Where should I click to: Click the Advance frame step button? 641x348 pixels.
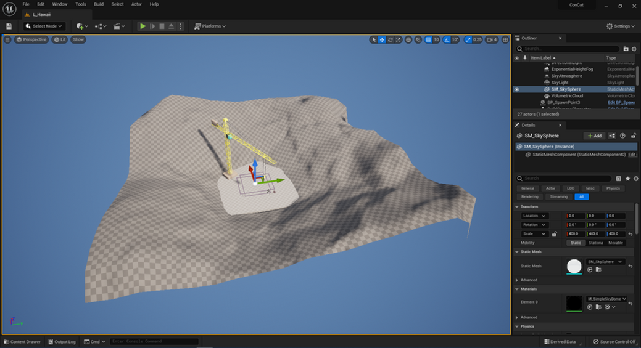152,26
